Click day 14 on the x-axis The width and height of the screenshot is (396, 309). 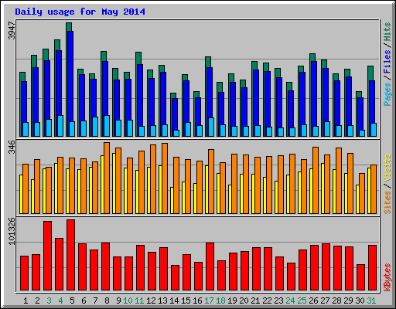(x=174, y=301)
